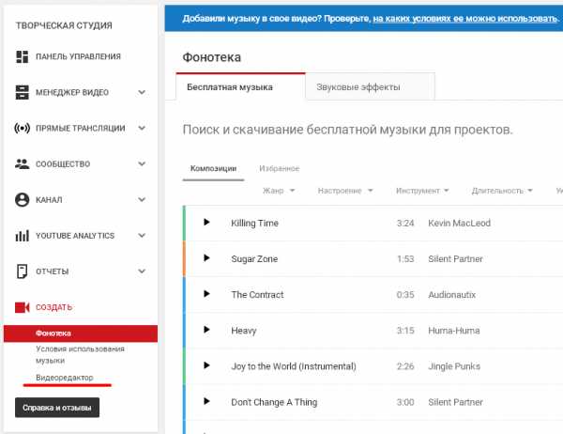Click the Sugar Zone track title
The height and width of the screenshot is (434, 563).
coord(254,259)
